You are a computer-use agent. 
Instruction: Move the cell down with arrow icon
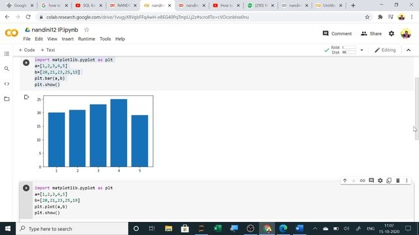coord(354,180)
